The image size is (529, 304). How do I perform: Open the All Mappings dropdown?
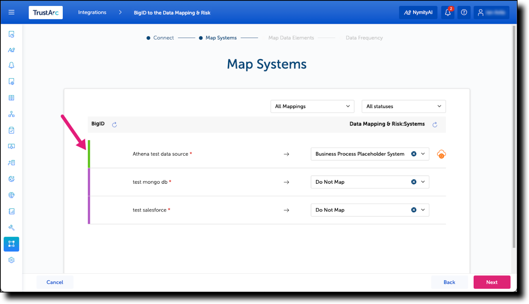(x=312, y=106)
